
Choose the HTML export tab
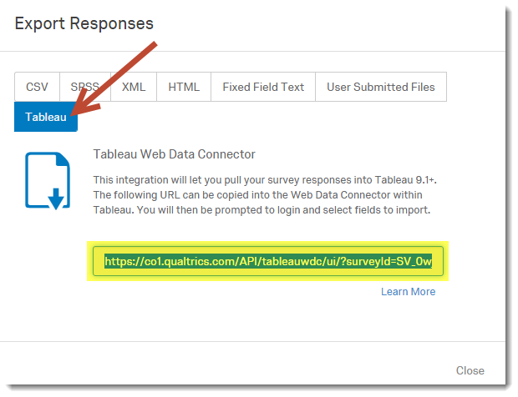[184, 87]
